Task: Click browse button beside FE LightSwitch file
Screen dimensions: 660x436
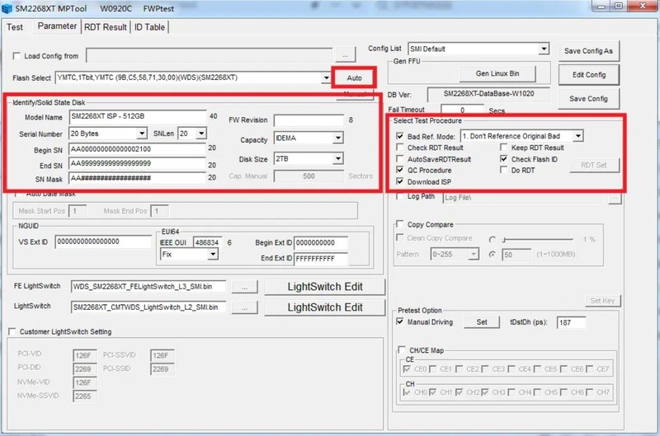Action: click(244, 287)
